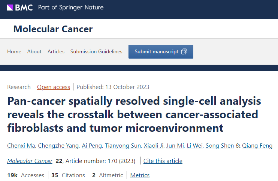Open author Chenxi Ma's profile
Image resolution: width=278 pixels, height=181 pixels.
(x=21, y=146)
